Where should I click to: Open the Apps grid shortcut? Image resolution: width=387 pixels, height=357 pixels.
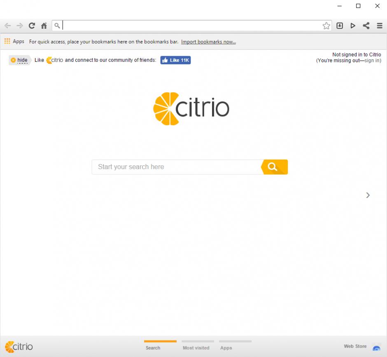tap(14, 41)
